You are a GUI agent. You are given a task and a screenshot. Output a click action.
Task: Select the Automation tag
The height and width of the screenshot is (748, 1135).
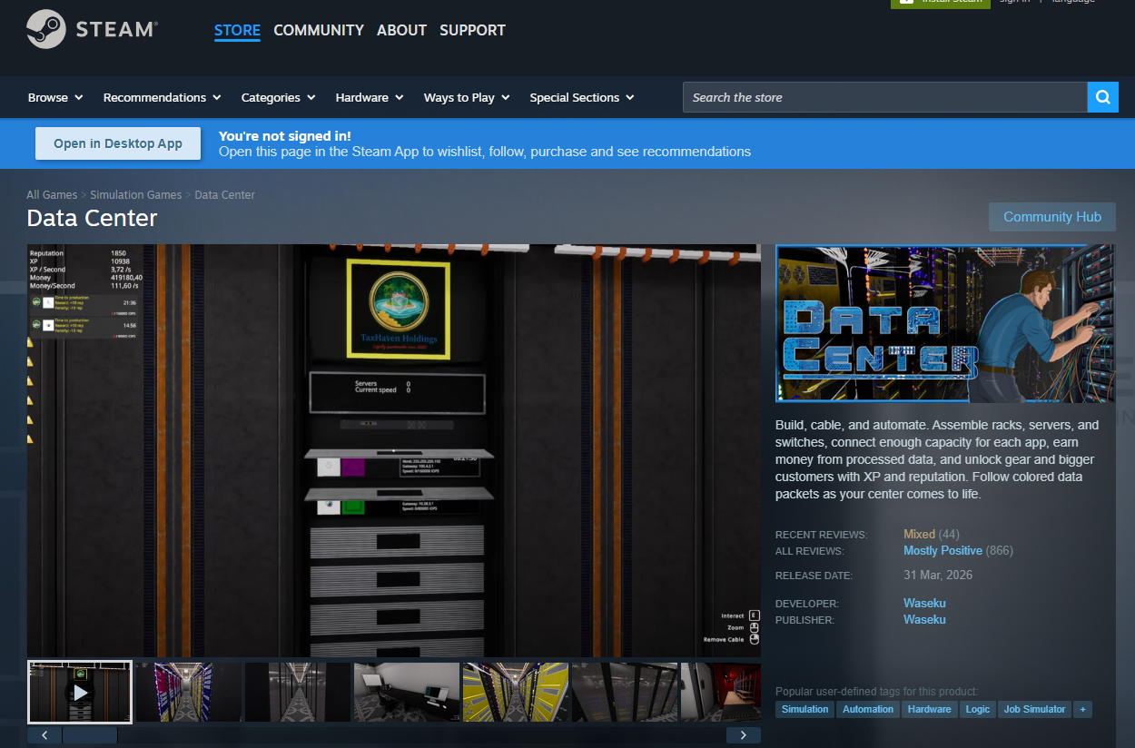click(x=867, y=709)
